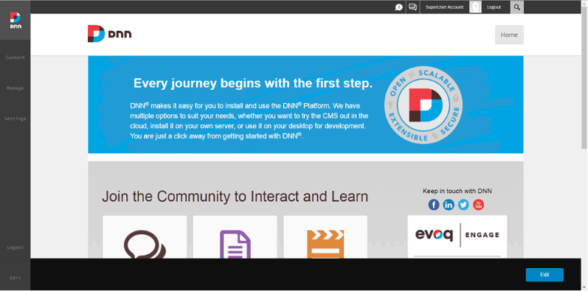Click the 'Keep in touch with DNN' text
This screenshot has height=291, width=588.
coord(457,191)
